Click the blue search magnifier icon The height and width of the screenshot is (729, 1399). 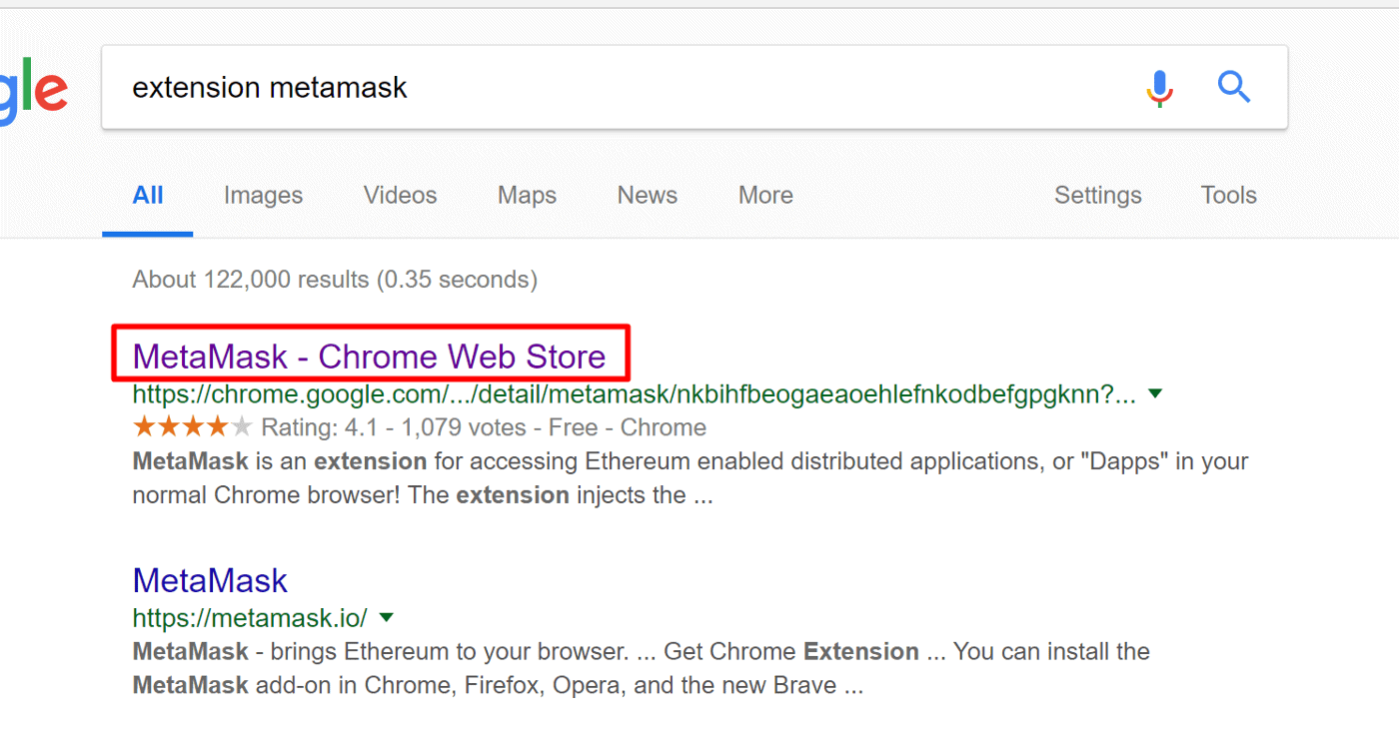coord(1234,87)
